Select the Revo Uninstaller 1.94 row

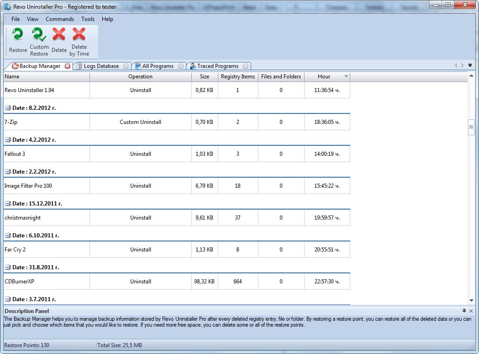tap(177, 90)
